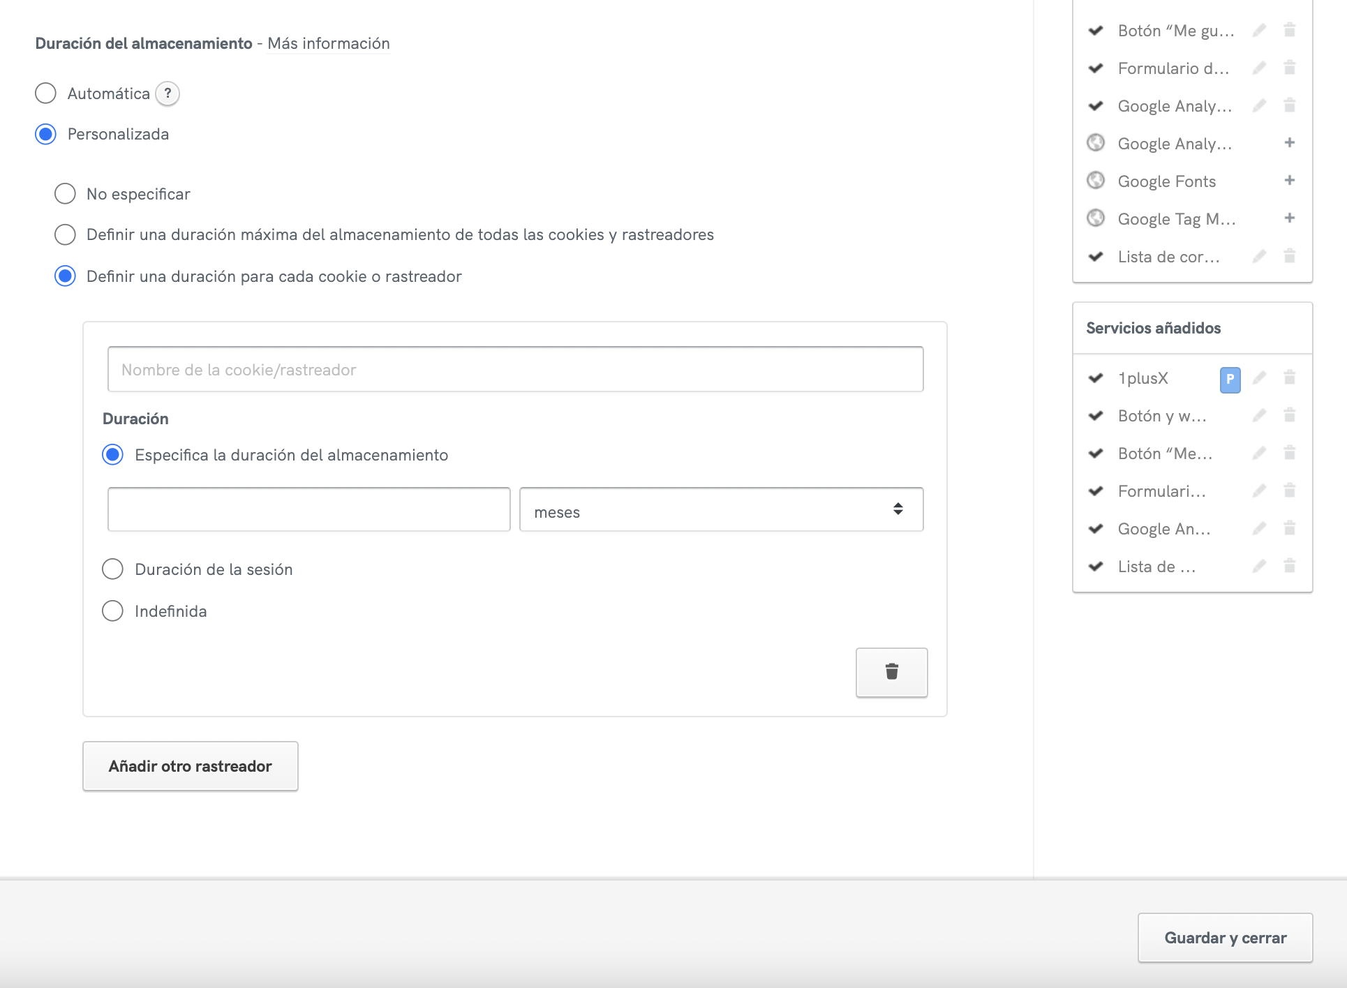Select Duración de la sesión radio

(x=112, y=569)
